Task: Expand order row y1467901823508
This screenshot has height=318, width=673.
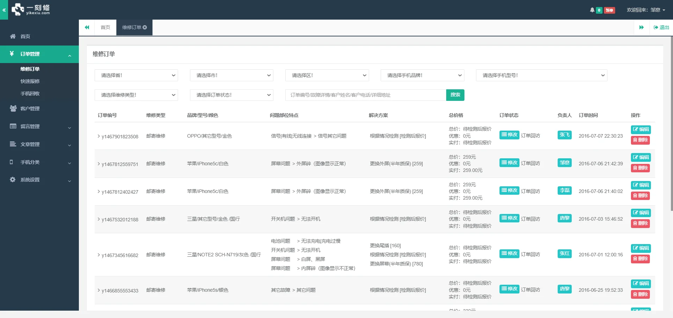Action: pyautogui.click(x=98, y=137)
